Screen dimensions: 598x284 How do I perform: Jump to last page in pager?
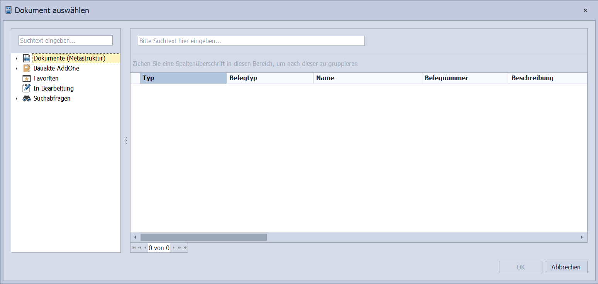pos(185,248)
